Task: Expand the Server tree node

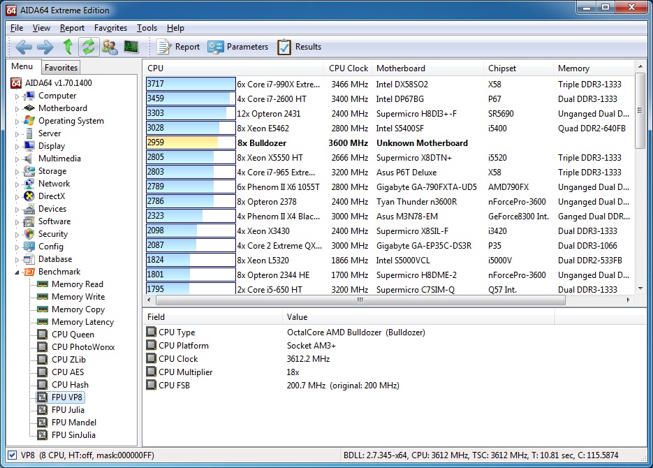Action: pos(17,133)
